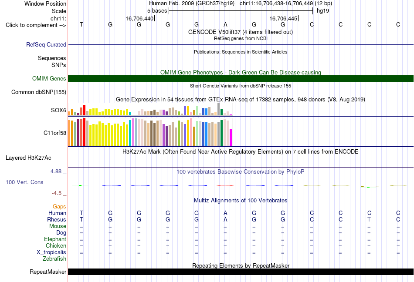This screenshot has width=414, height=282.
Task: Click the 16,706,445 coordinate label
Action: point(283,18)
